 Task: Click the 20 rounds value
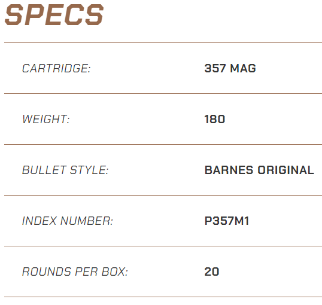coord(212,272)
